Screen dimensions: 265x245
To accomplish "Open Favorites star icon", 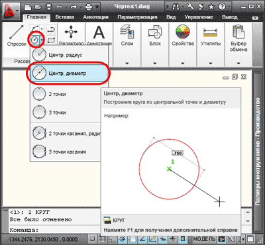I will (x=211, y=7).
